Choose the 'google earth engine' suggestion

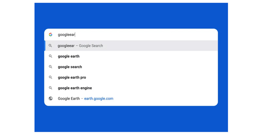pos(75,88)
